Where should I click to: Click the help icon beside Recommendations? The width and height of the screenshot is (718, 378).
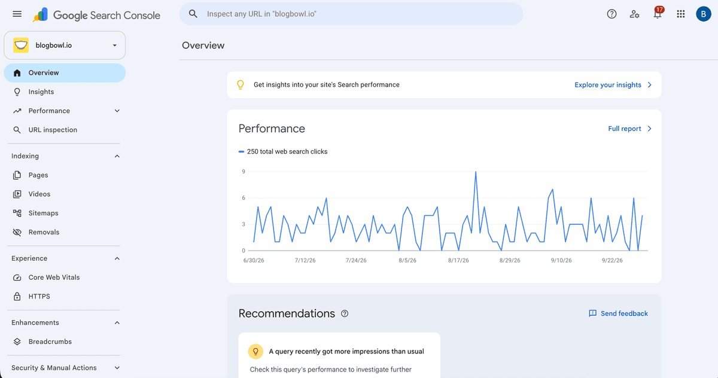(345, 313)
